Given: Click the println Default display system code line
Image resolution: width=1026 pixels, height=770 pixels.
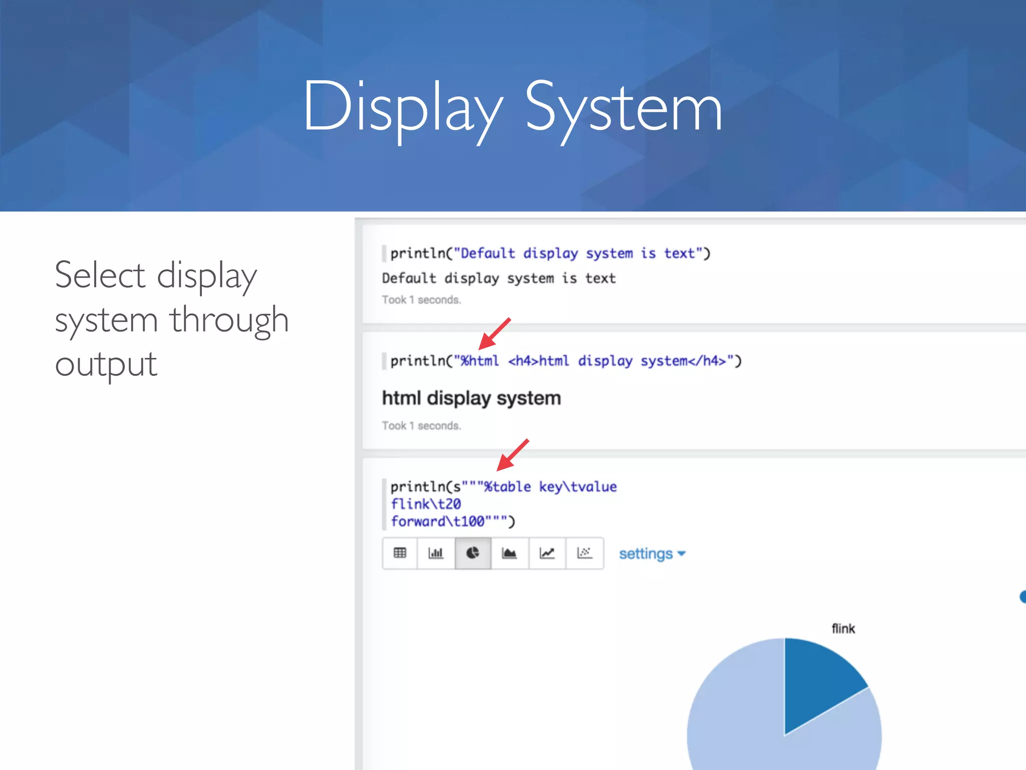Looking at the screenshot, I should click(x=550, y=253).
